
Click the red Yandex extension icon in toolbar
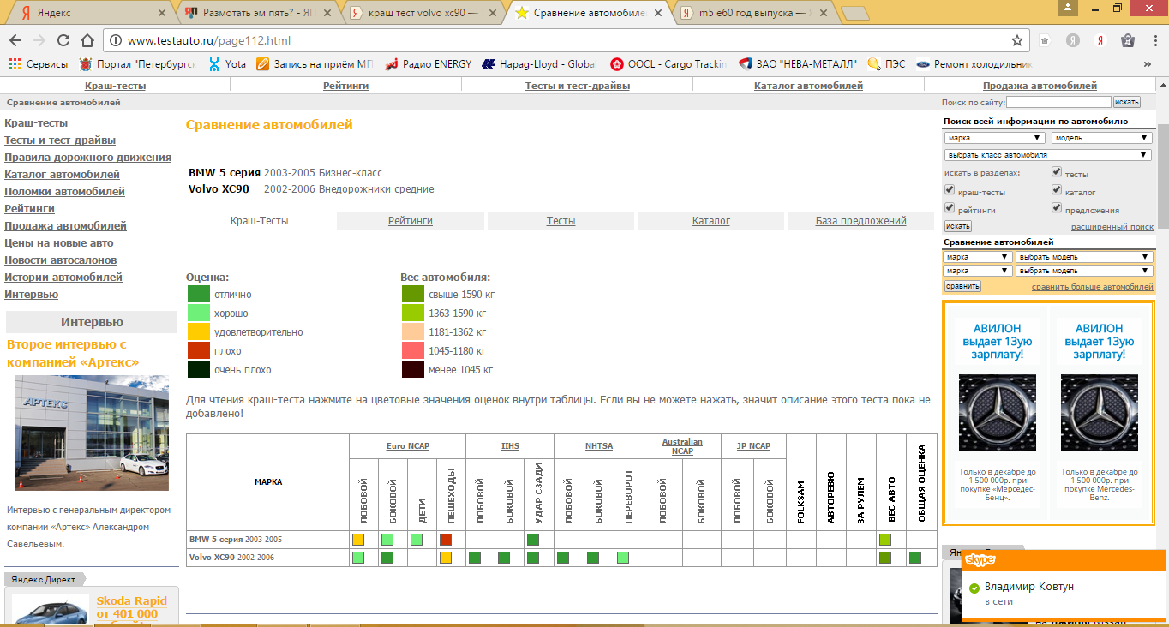[x=1100, y=40]
